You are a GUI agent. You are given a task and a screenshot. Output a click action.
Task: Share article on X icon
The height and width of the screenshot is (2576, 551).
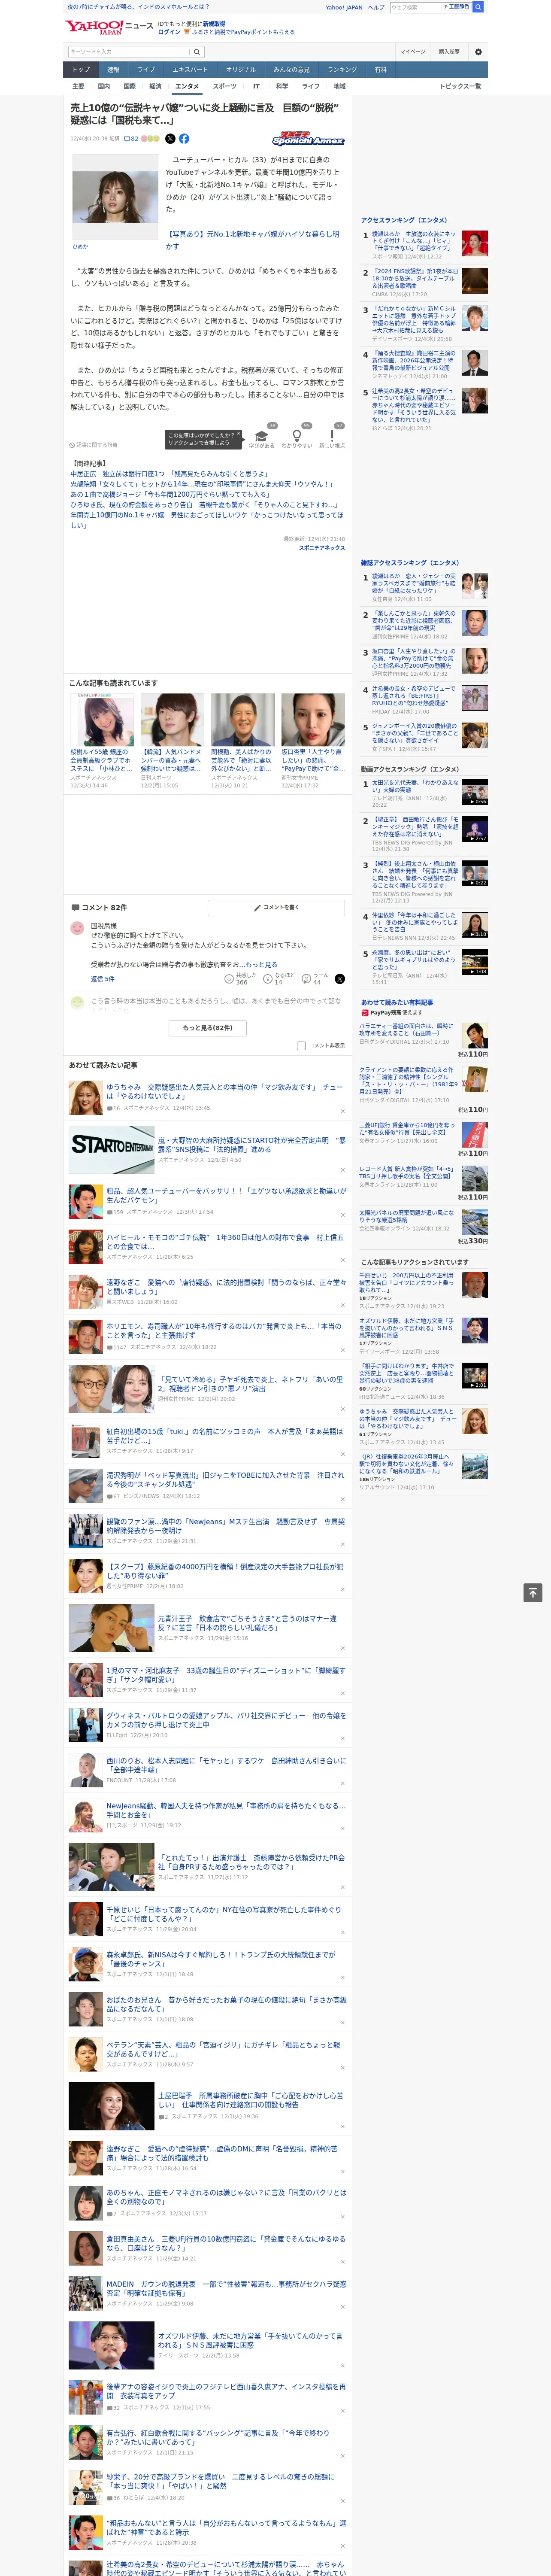coord(170,139)
